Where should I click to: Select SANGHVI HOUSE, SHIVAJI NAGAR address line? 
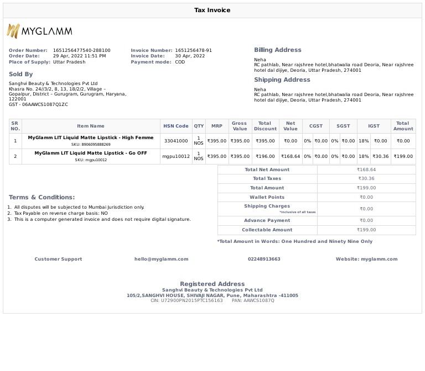click(212, 295)
